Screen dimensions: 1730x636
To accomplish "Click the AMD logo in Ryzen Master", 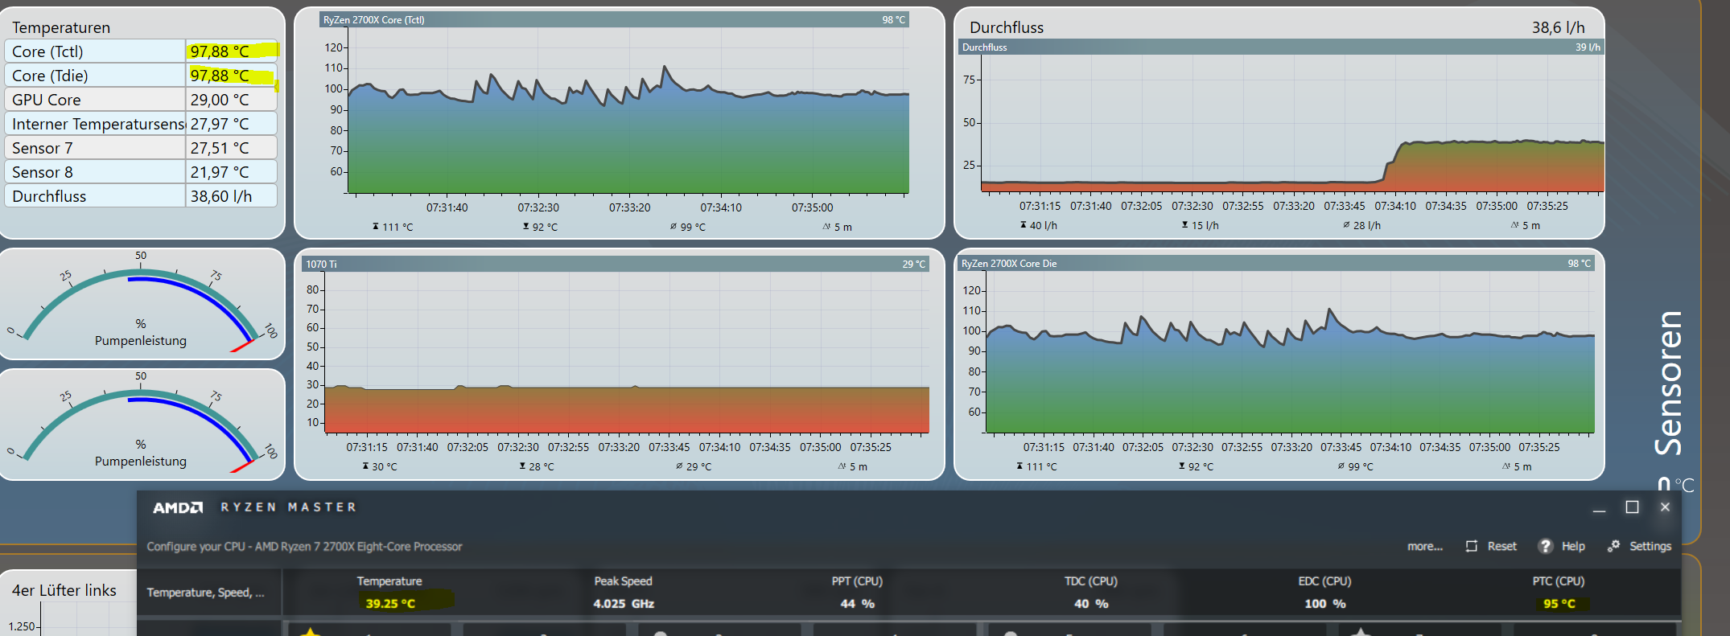I will click(x=178, y=507).
